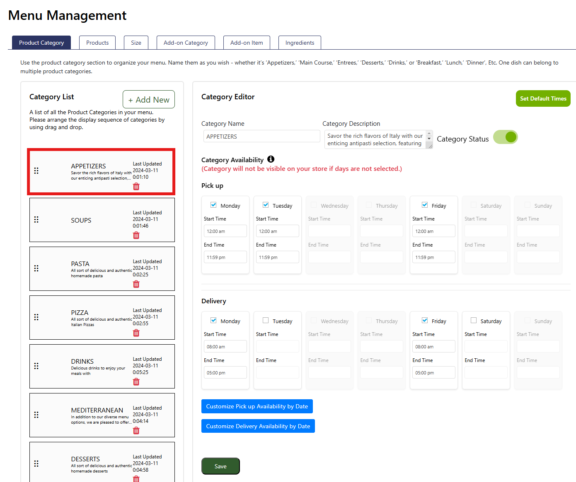Switch to the Products tab
The width and height of the screenshot is (576, 482).
(x=97, y=43)
